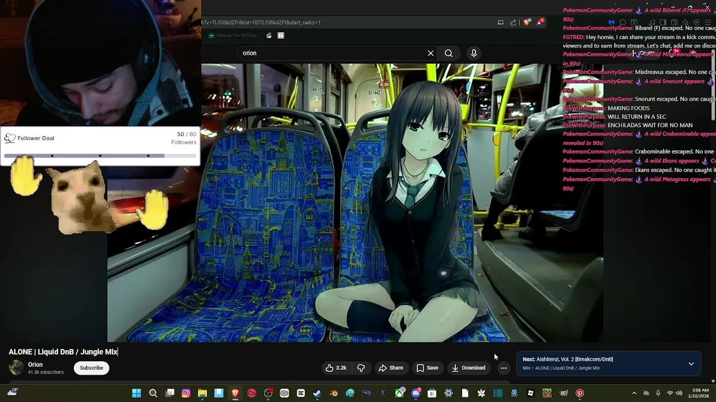This screenshot has width=716, height=402.
Task: Click the address bar URL text
Action: pyautogui.click(x=261, y=22)
